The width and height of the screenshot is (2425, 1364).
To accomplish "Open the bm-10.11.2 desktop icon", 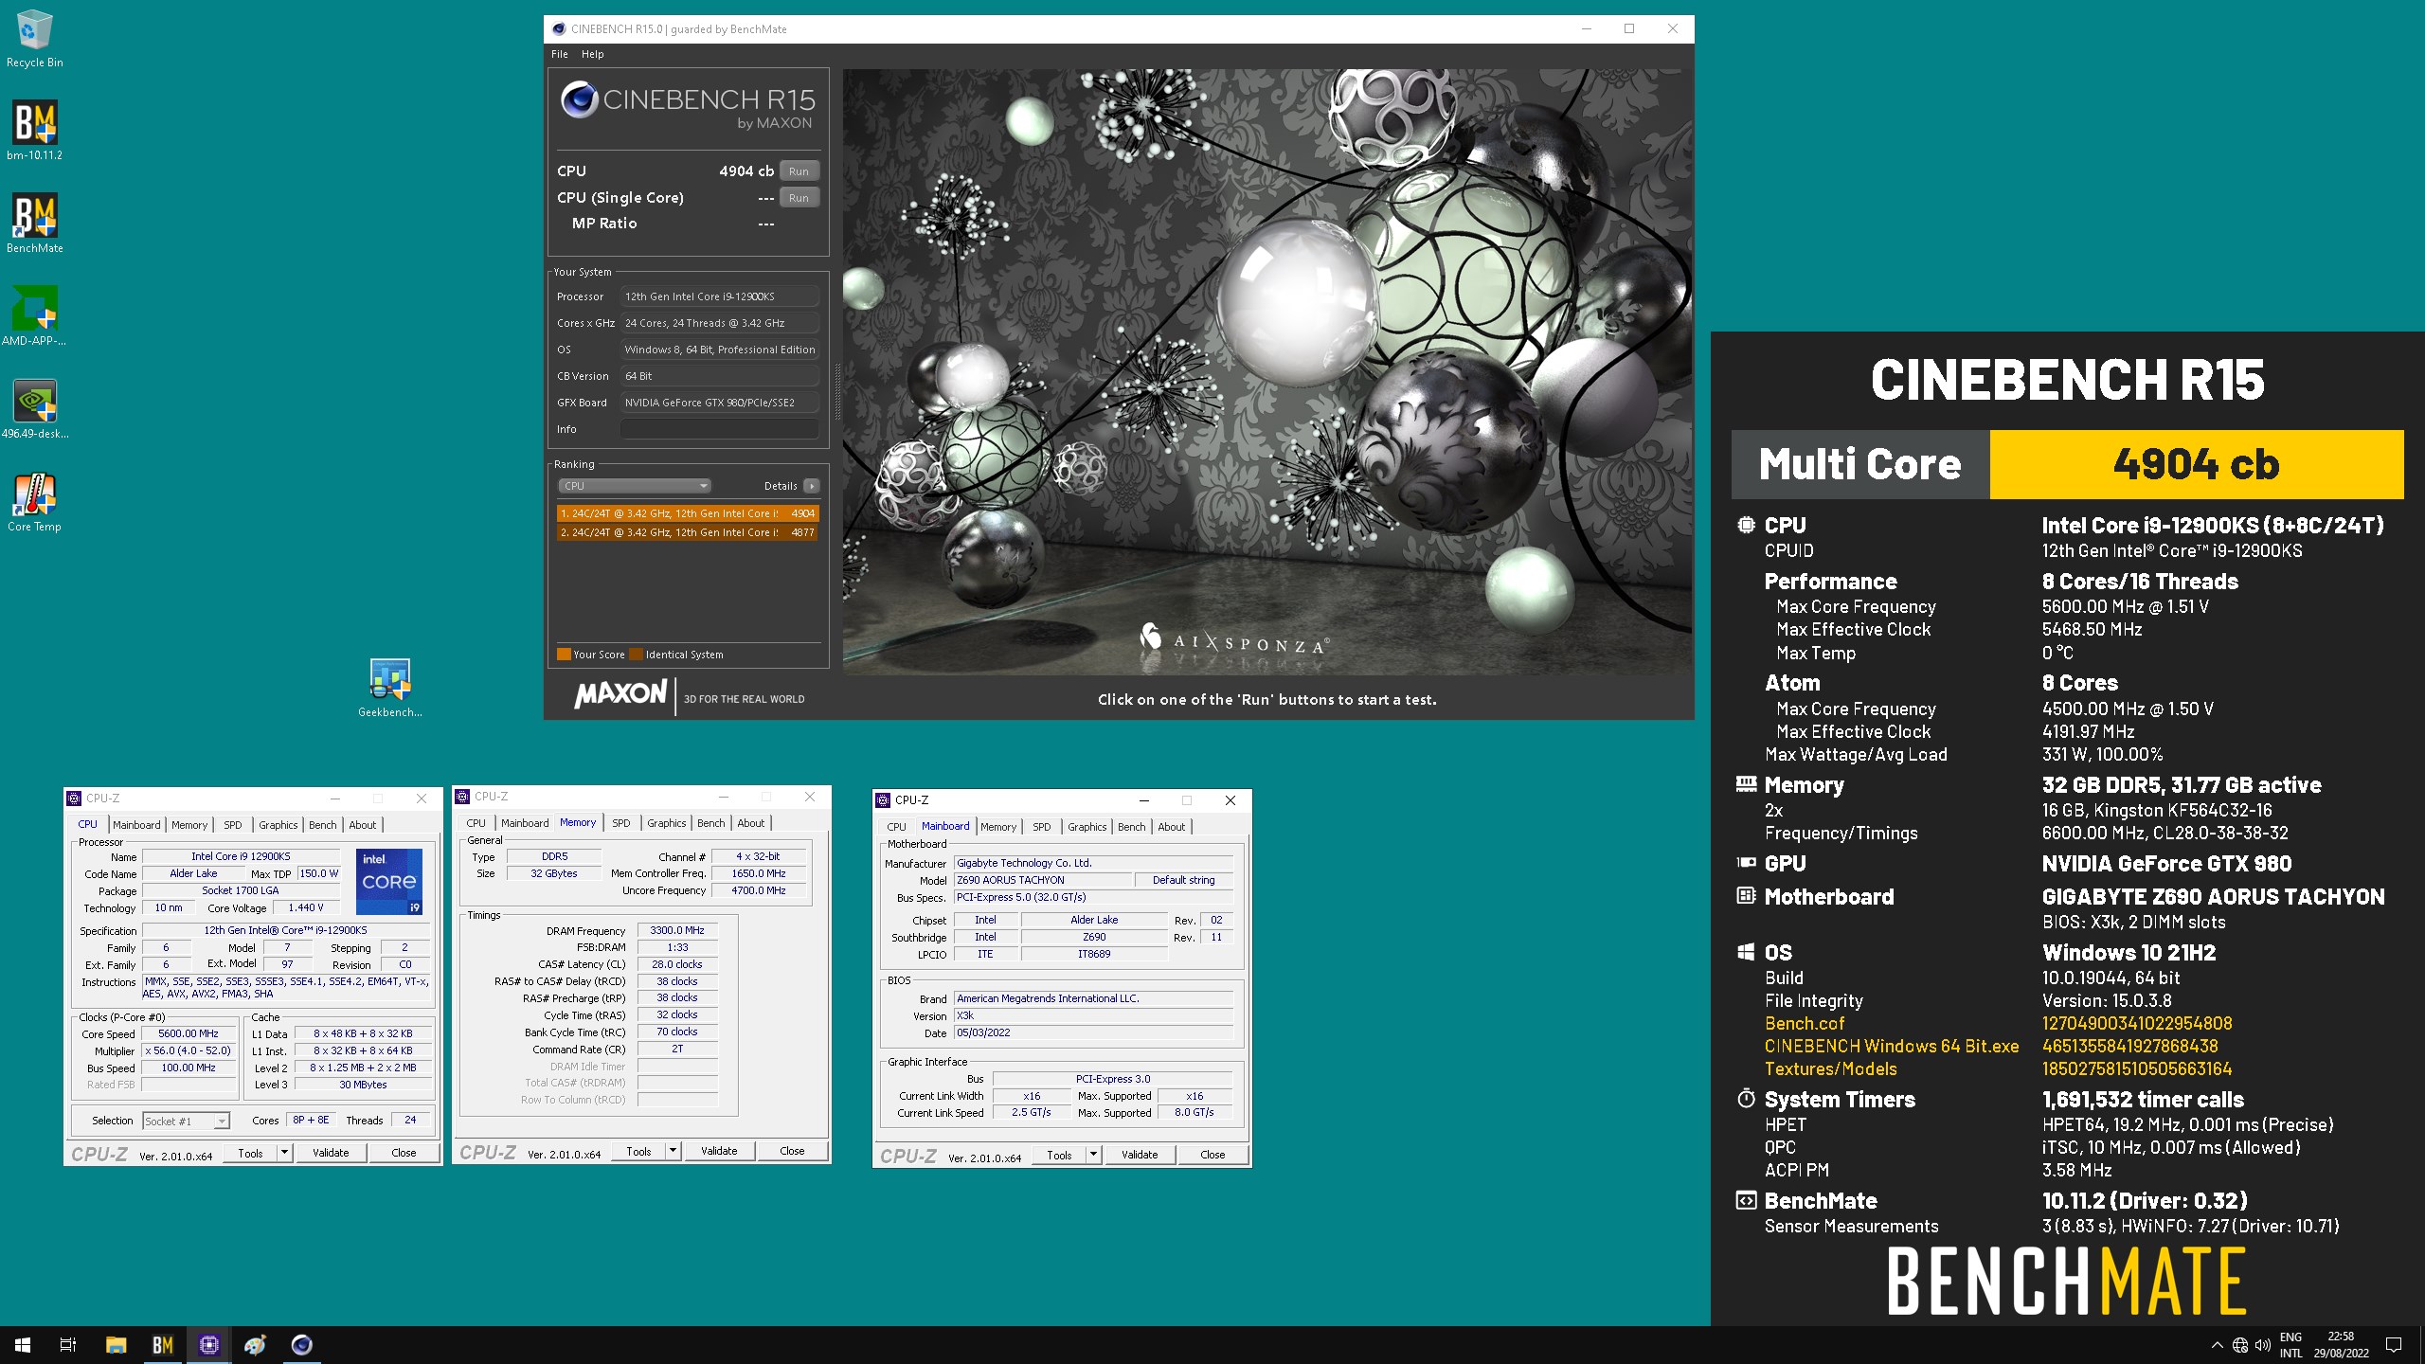I will click(34, 131).
